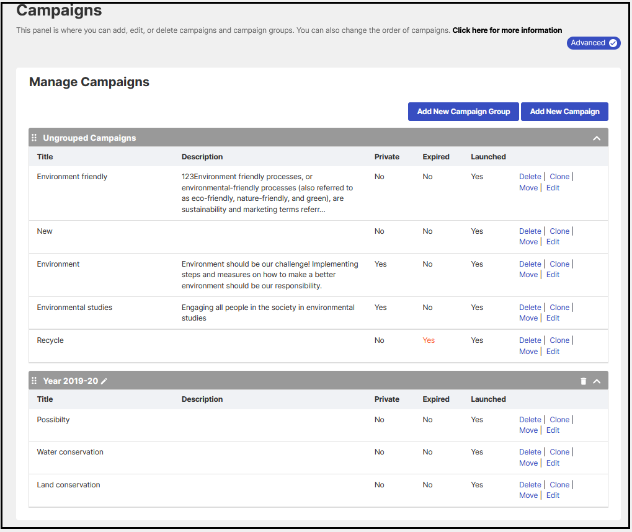Move the Environment campaign
This screenshot has width=632, height=532.
(528, 275)
